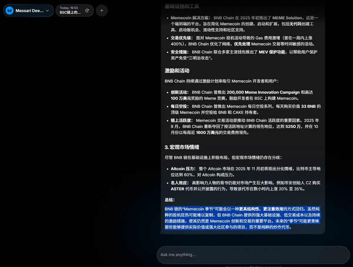The width and height of the screenshot is (353, 267).
Task: Click the 'MEV 保护功能' bold text
Action: 272,52
